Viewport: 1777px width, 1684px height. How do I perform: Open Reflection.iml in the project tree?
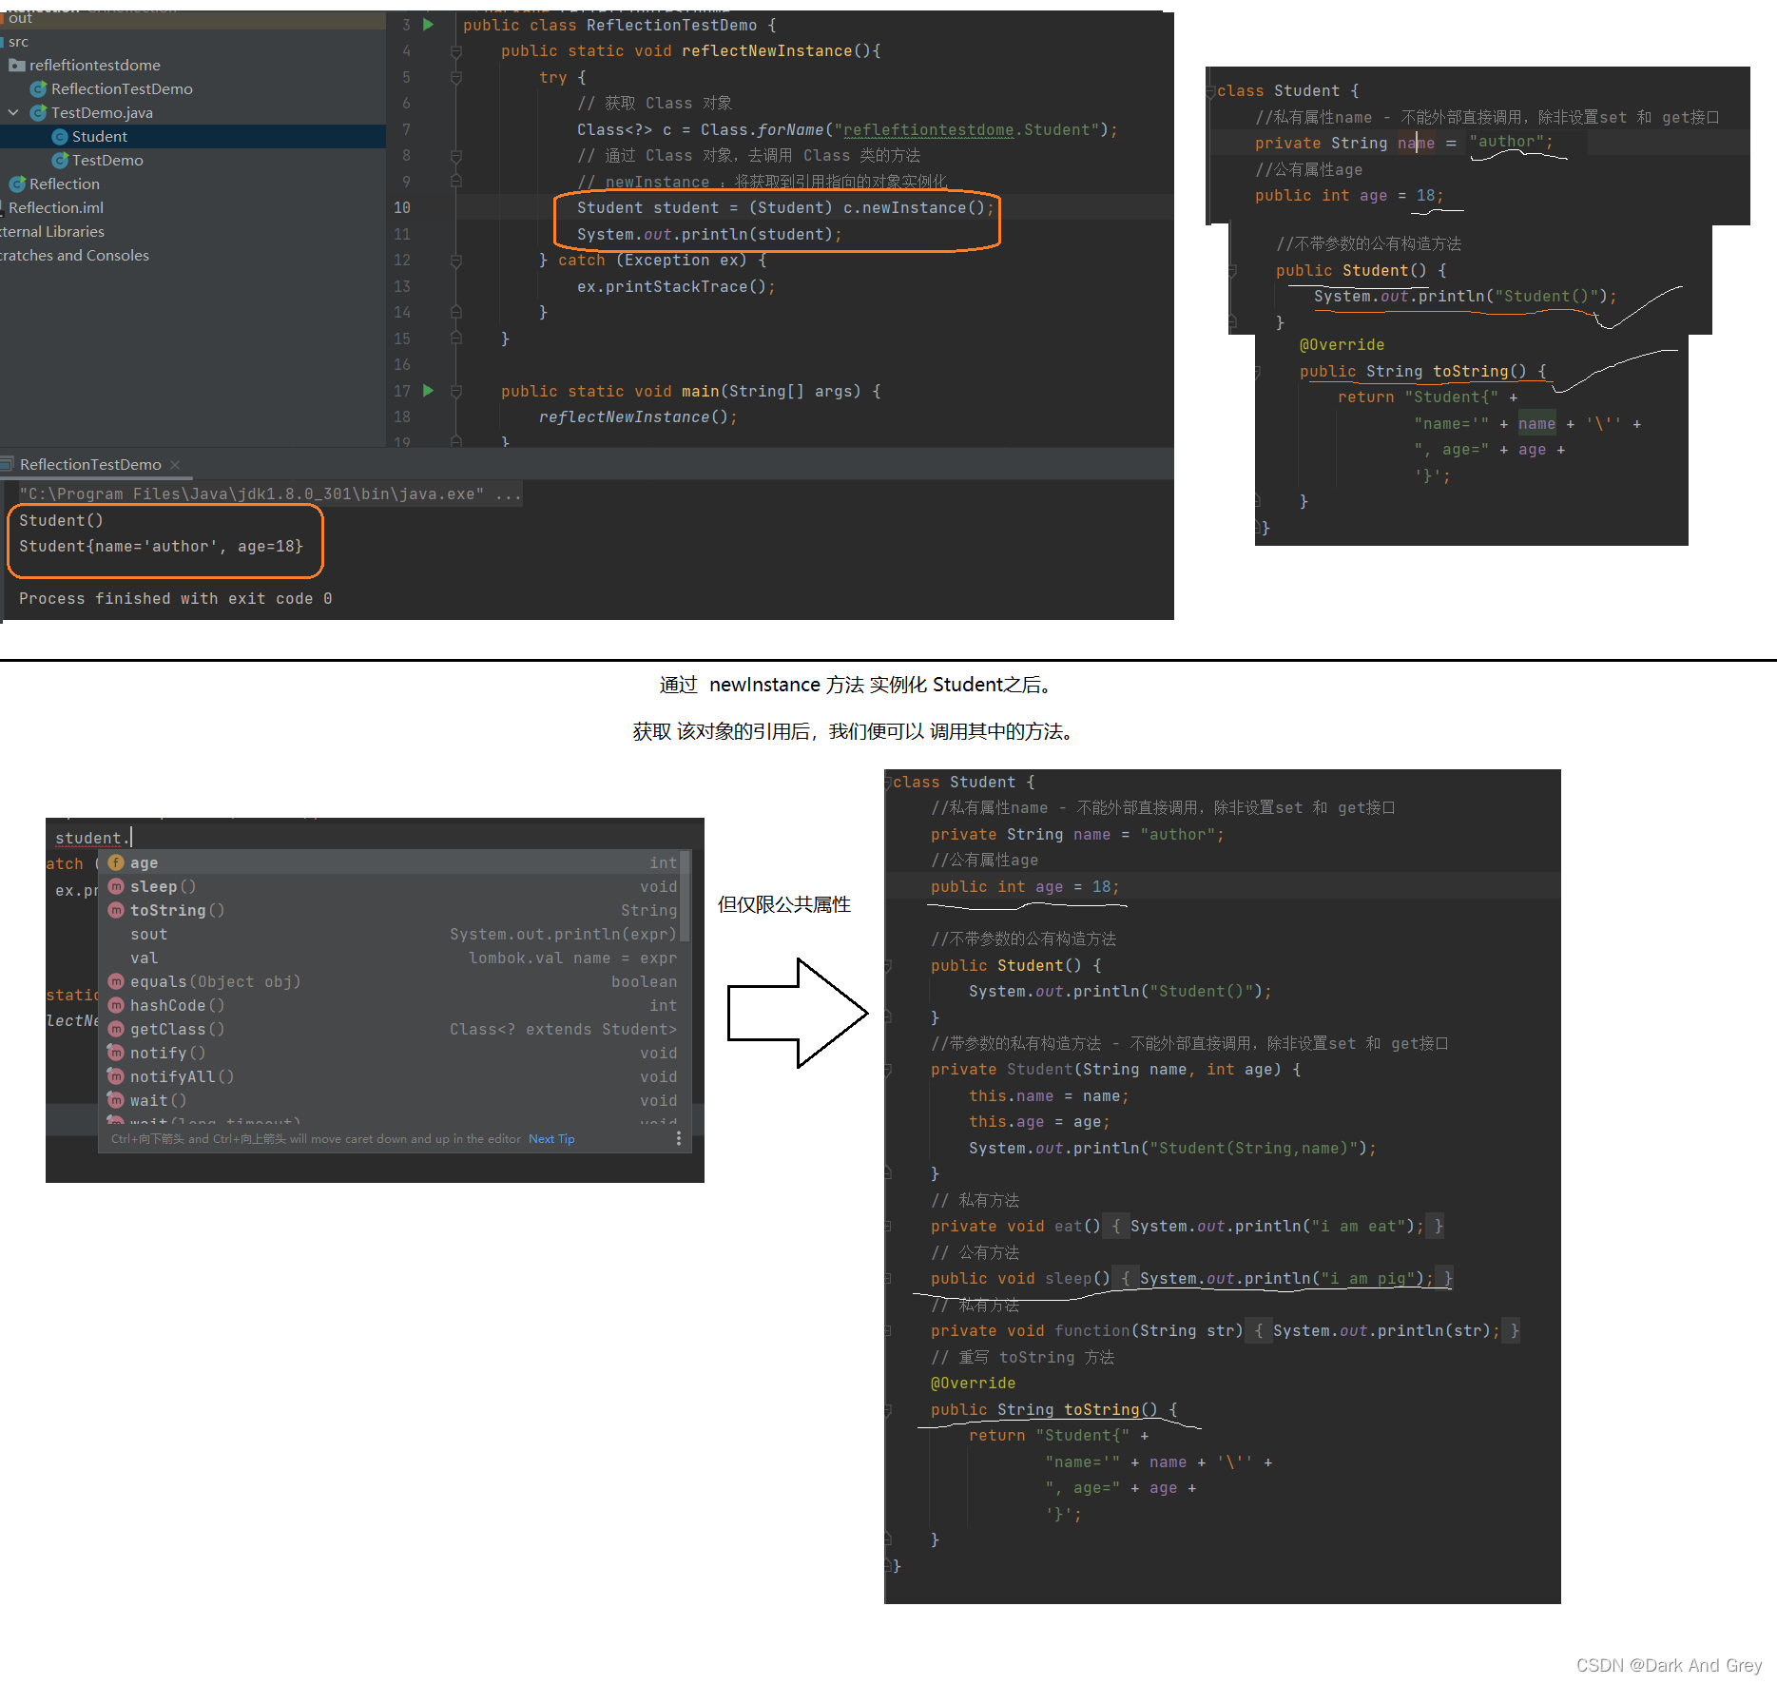(x=56, y=207)
